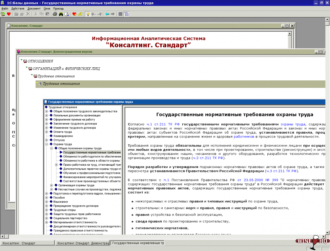Go back with the blue left arrow

click(107, 14)
